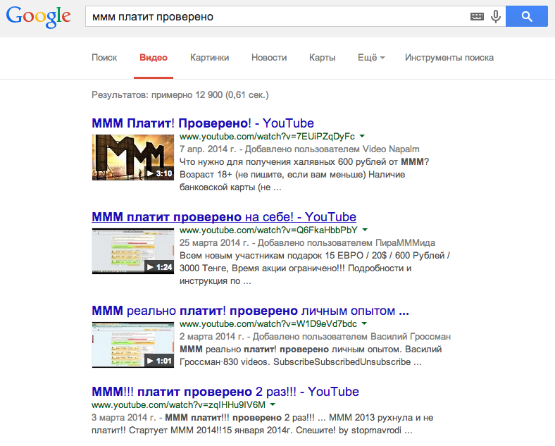Screen dimensions: 555x446
Task: Click the results count text 'примерно 12 900'
Action: click(187, 95)
